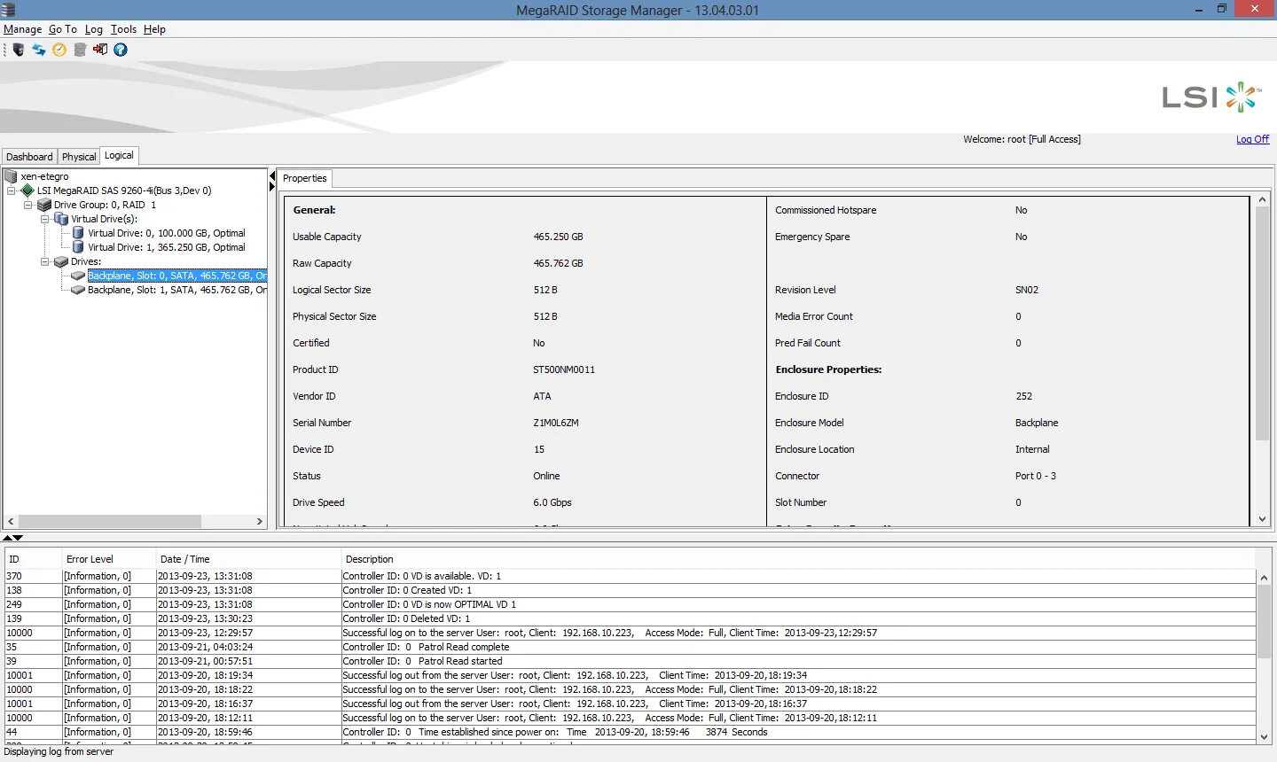This screenshot has height=762, width=1277.
Task: Click the xen-etegro server icon
Action: tap(11, 176)
